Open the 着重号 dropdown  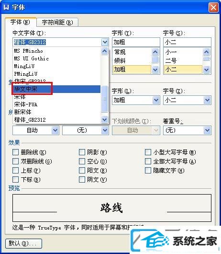[x=207, y=130]
